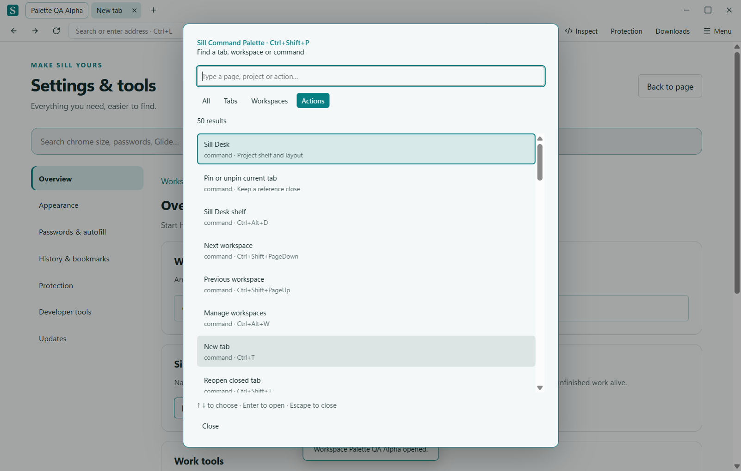This screenshot has height=471, width=741.
Task: Click Back to page button
Action: pos(670,86)
